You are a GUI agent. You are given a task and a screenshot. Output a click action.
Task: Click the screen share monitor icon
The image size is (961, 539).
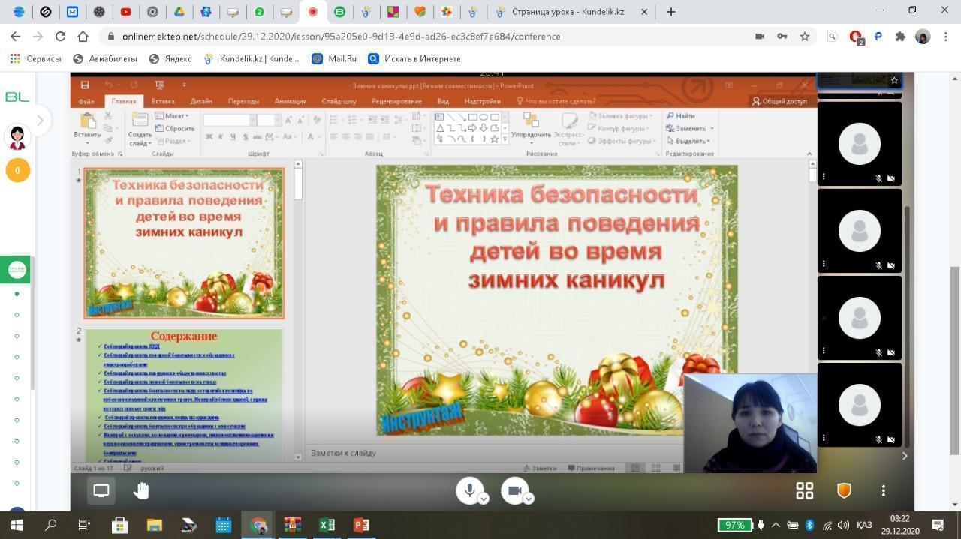pyautogui.click(x=101, y=490)
